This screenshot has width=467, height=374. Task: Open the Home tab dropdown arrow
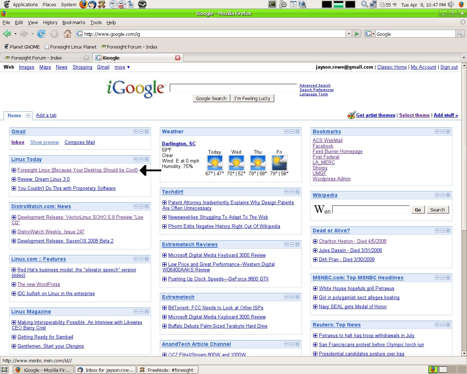pos(28,115)
